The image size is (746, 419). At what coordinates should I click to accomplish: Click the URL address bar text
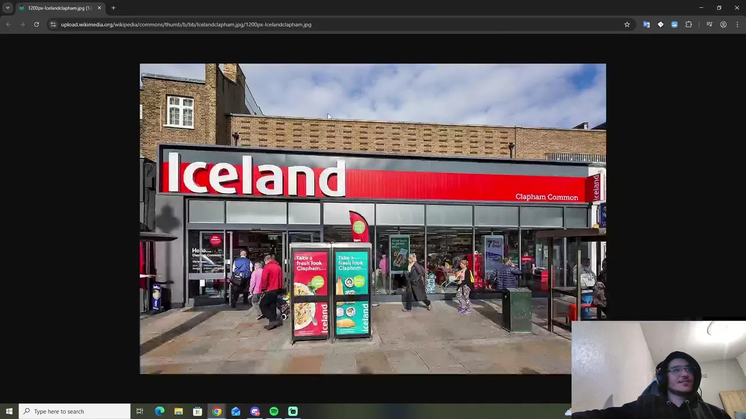point(186,24)
